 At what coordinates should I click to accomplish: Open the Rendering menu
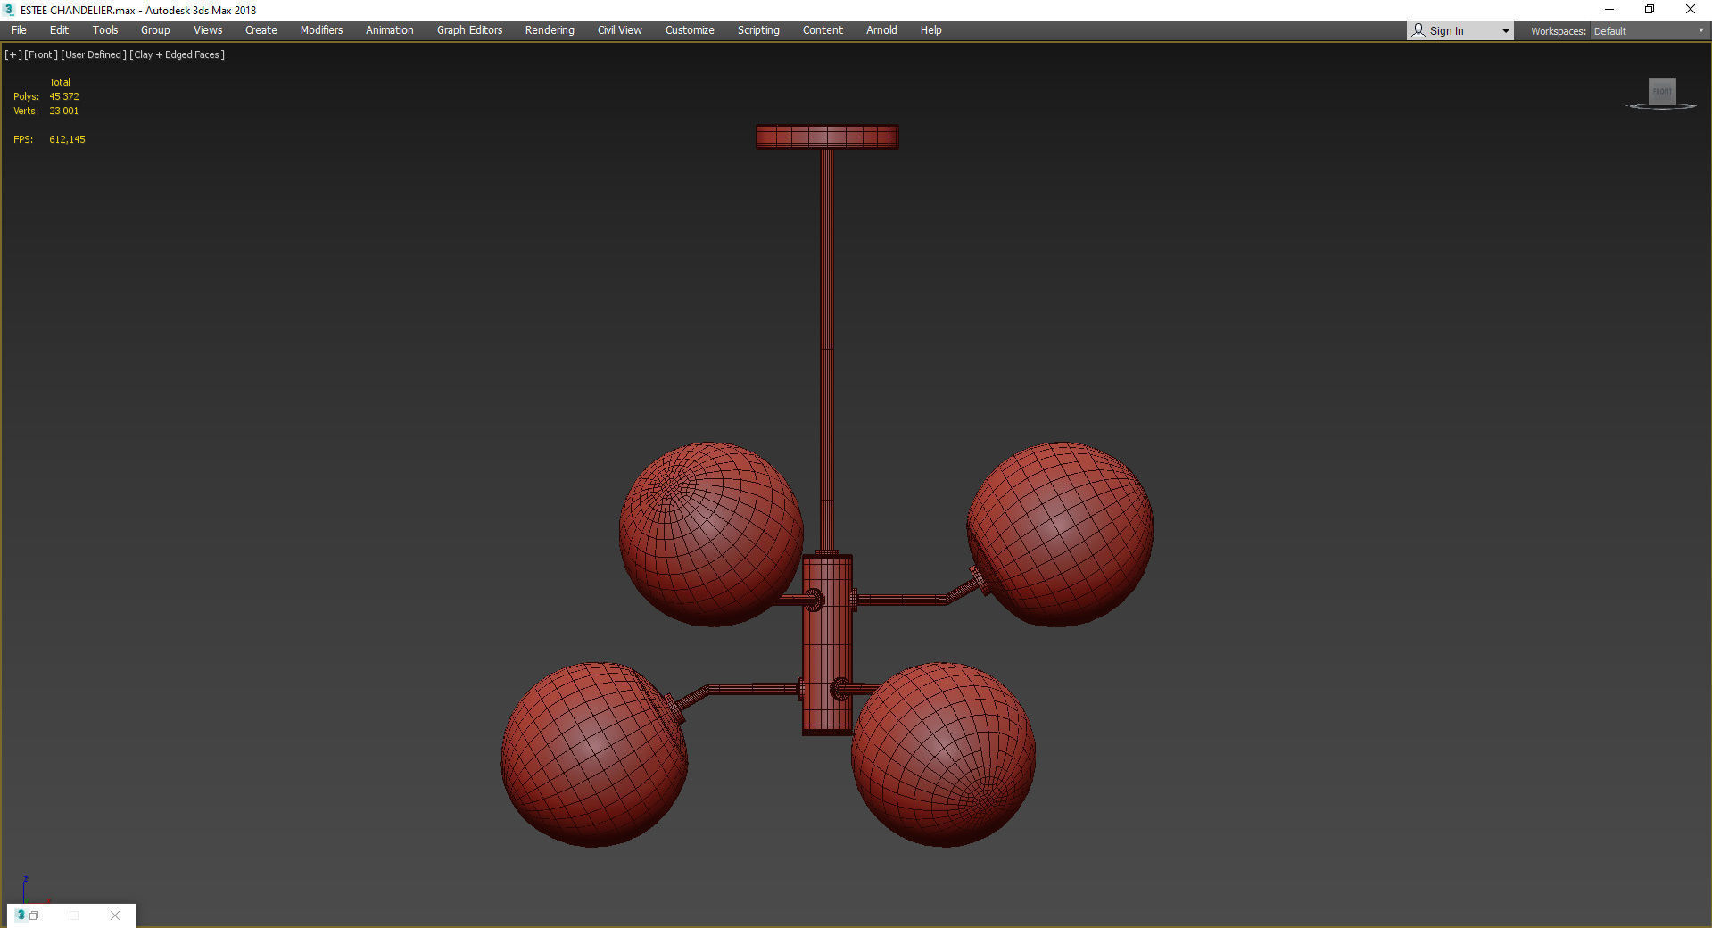pos(550,30)
